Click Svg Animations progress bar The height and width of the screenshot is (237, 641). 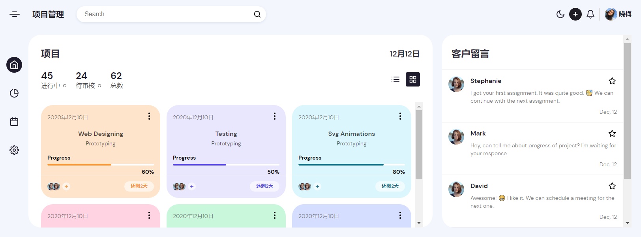352,165
